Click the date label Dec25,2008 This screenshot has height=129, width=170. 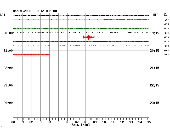[x=22, y=11]
